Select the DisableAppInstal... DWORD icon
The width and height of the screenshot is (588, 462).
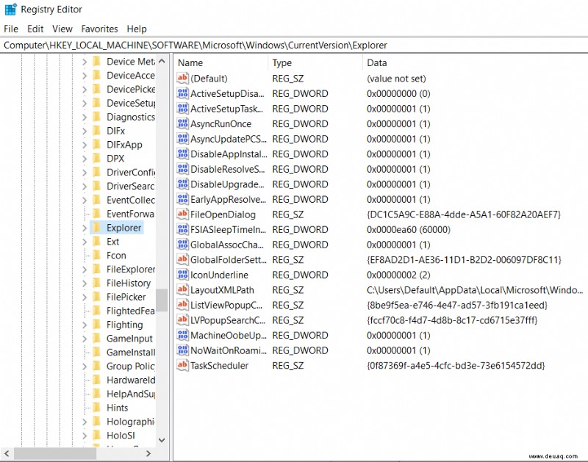182,154
